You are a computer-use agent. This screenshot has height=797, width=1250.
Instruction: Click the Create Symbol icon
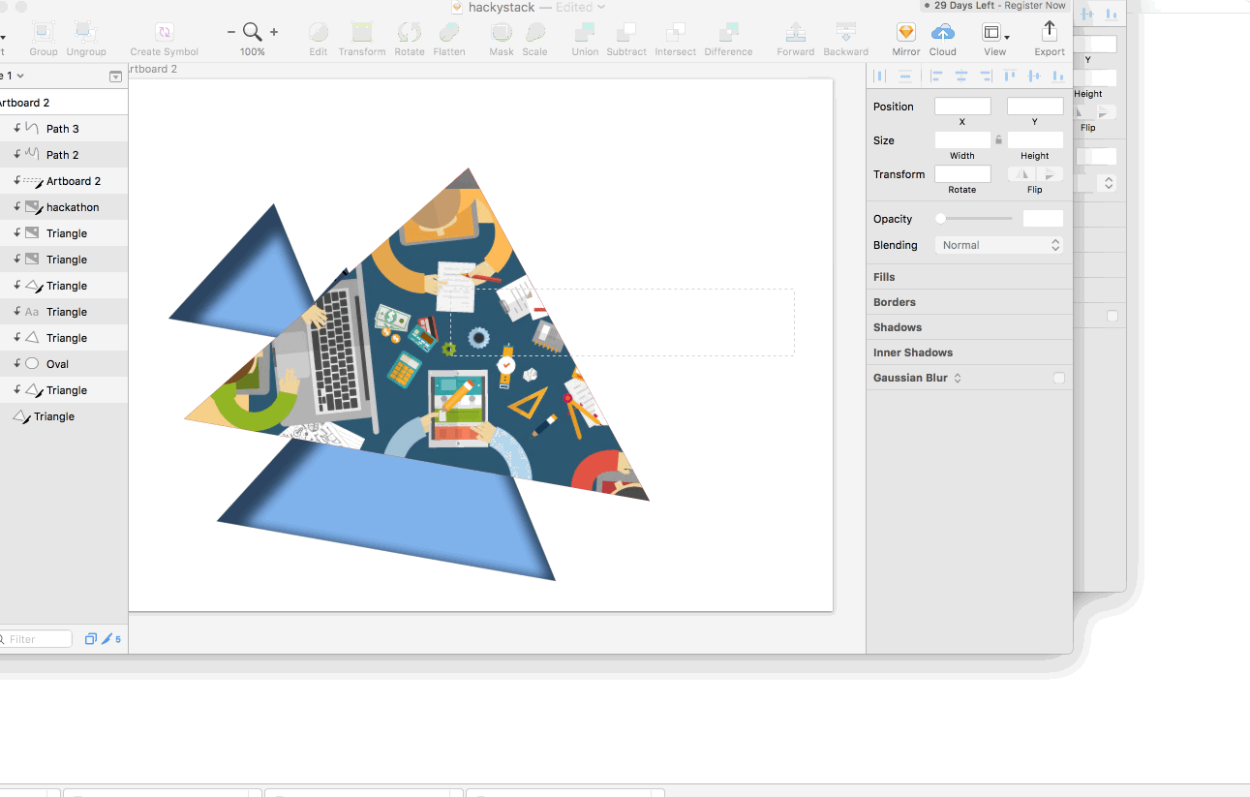point(165,32)
